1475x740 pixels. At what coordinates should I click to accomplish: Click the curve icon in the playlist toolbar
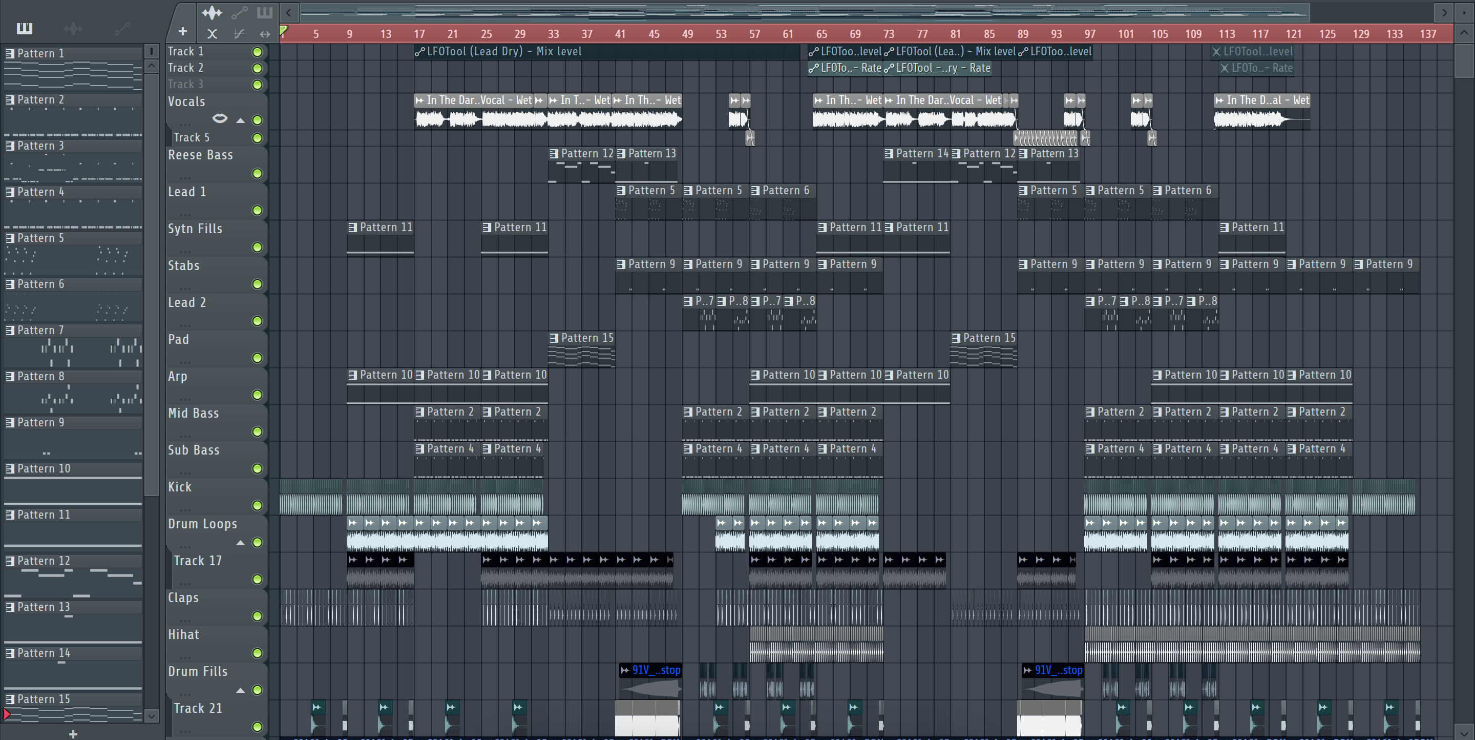[239, 34]
